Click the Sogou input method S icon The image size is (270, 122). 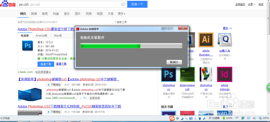(x=172, y=118)
